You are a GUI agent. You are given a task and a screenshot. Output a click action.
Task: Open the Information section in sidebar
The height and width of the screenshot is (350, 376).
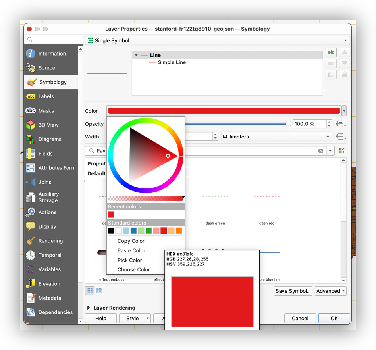[x=52, y=54]
